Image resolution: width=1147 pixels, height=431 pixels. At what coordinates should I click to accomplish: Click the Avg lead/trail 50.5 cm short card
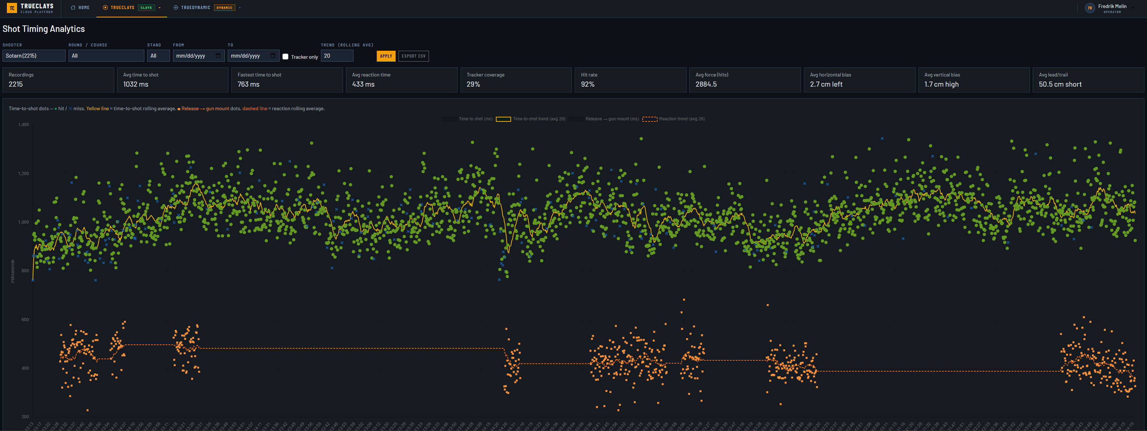click(1089, 80)
